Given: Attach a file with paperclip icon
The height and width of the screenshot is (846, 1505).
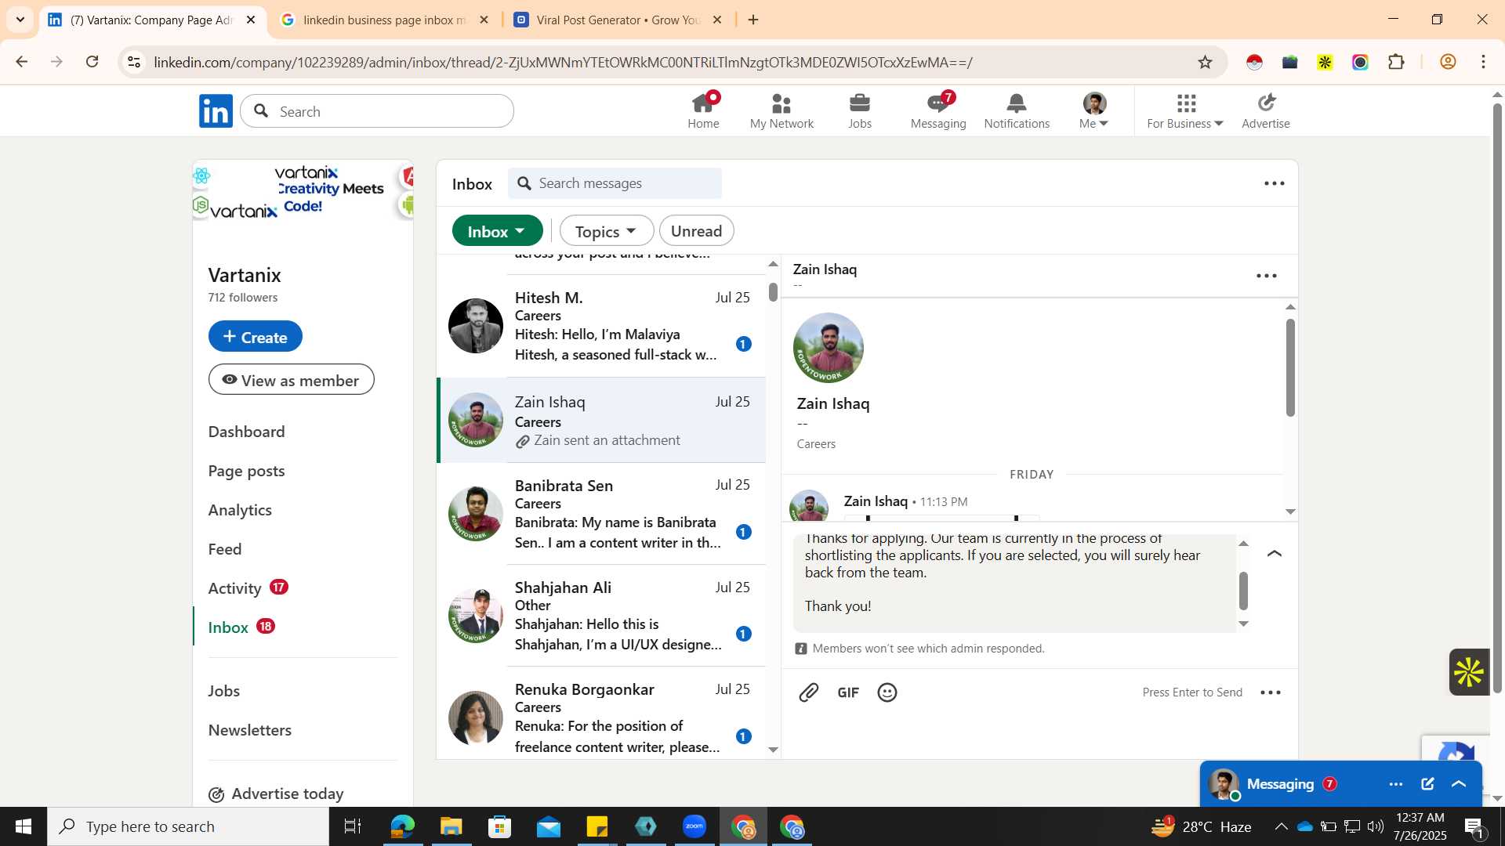Looking at the screenshot, I should point(809,692).
